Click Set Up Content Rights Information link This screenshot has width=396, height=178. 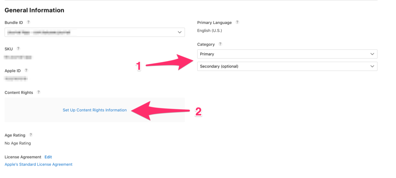[x=95, y=110]
